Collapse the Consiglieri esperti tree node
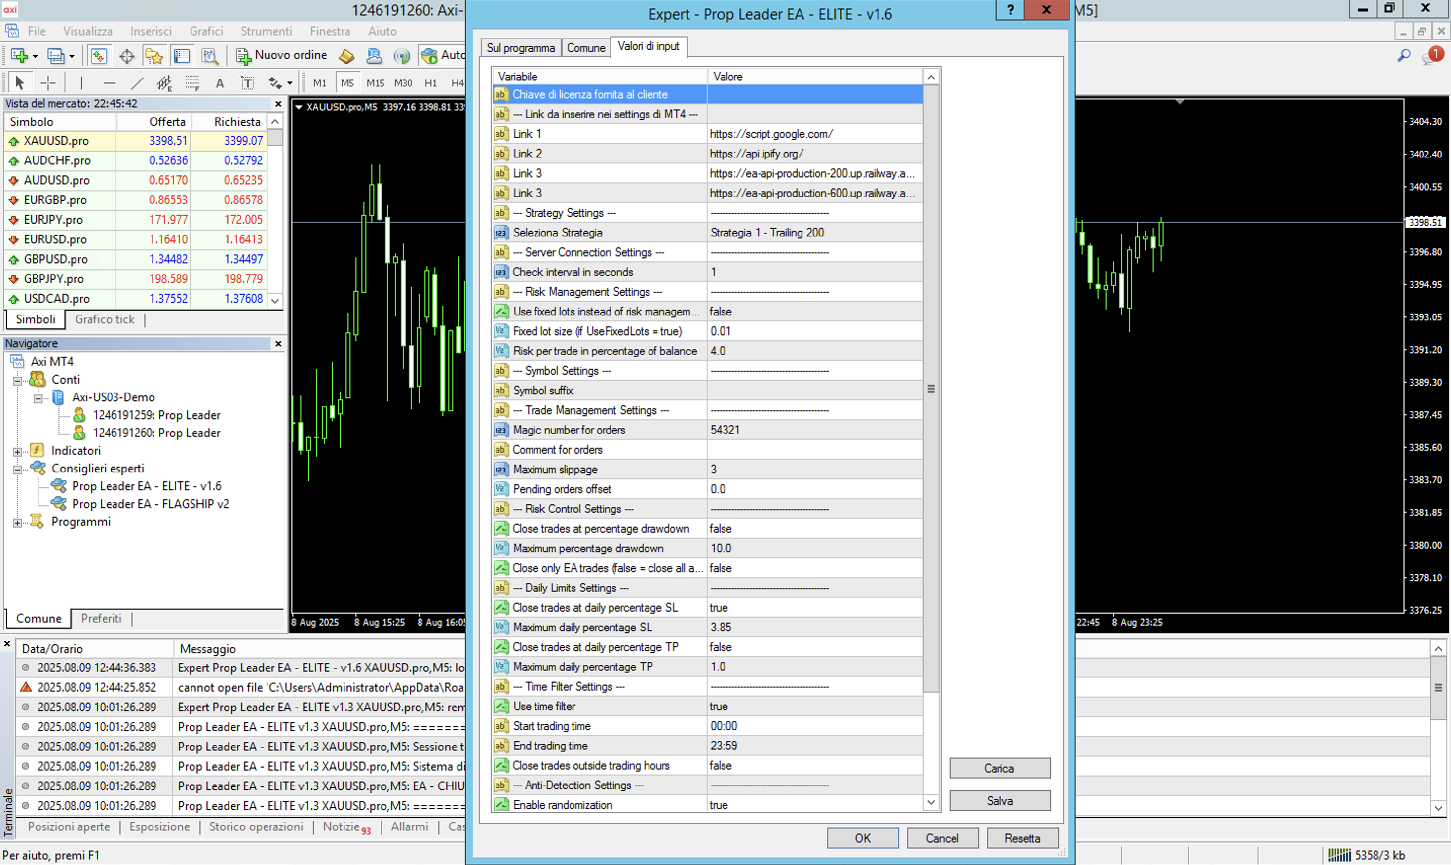 pyautogui.click(x=17, y=469)
